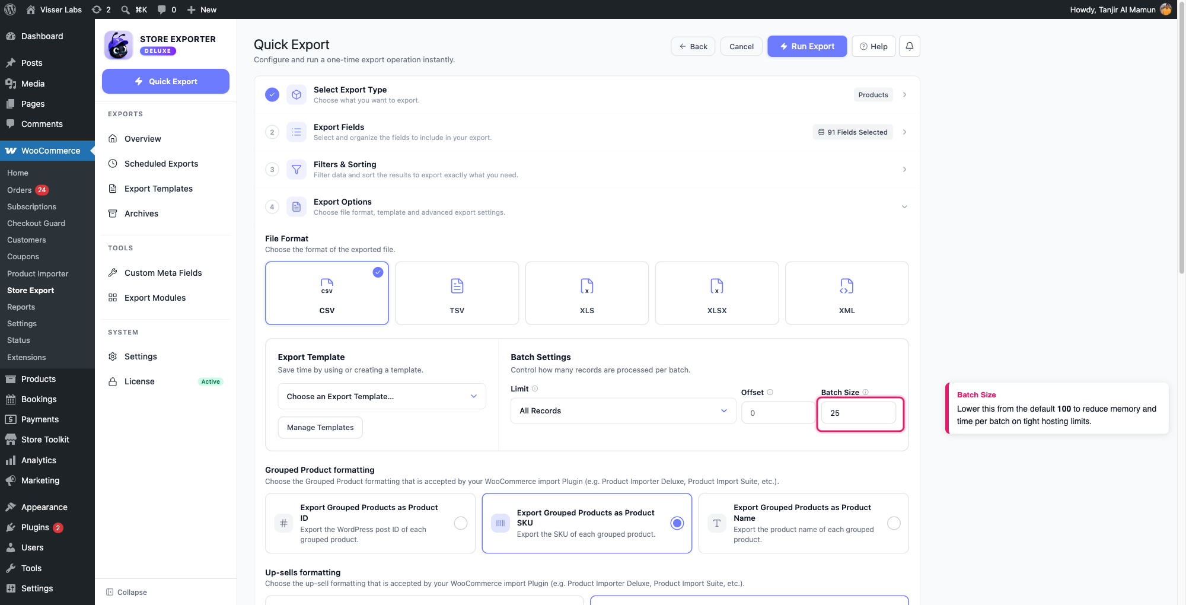Click the grid icon for Export Modules

[x=113, y=297]
